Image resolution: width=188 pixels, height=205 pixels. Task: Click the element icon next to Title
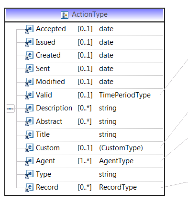pyautogui.click(x=29, y=134)
